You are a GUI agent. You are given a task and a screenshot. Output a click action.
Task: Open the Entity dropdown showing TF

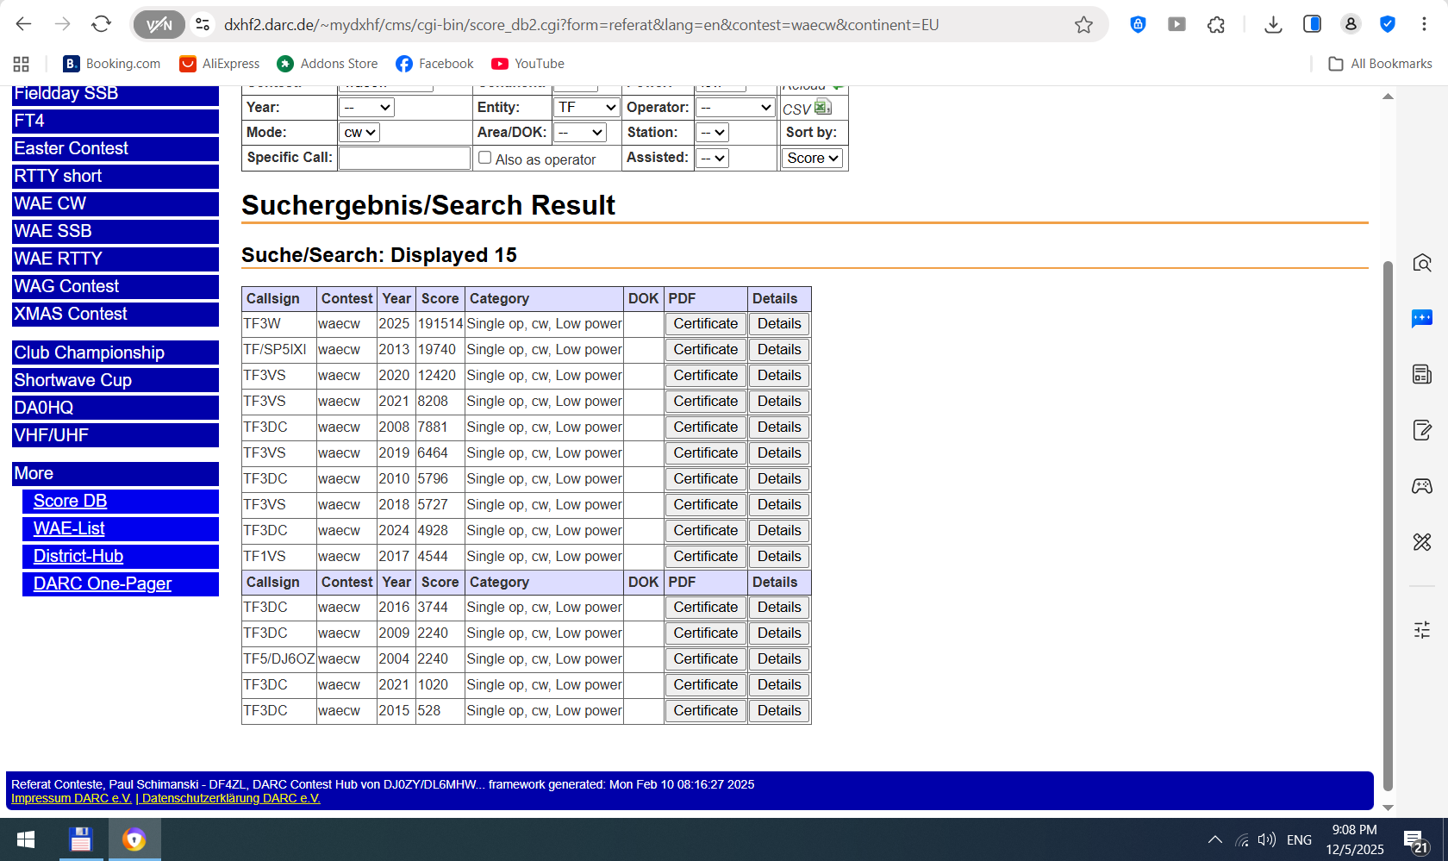click(x=587, y=108)
